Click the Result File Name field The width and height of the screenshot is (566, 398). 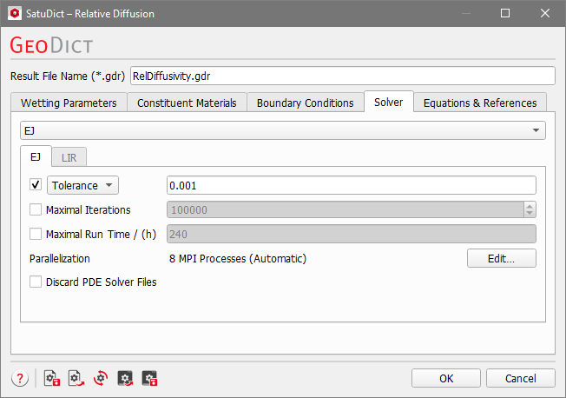tap(343, 76)
